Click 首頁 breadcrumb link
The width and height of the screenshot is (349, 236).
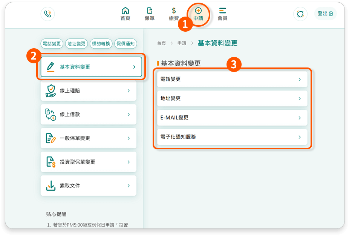[161, 43]
